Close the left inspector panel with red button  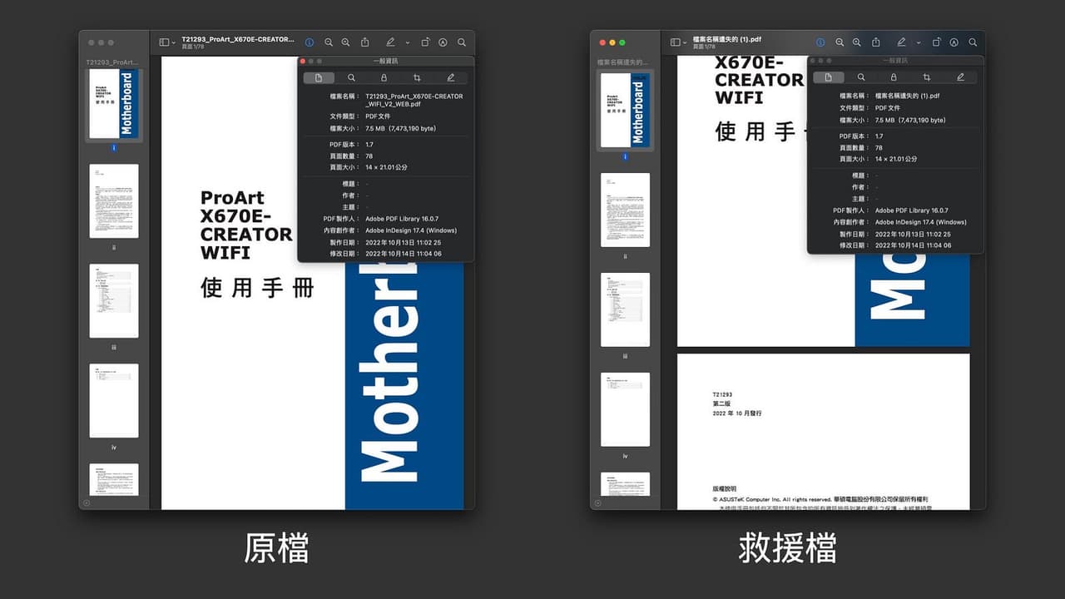(303, 62)
